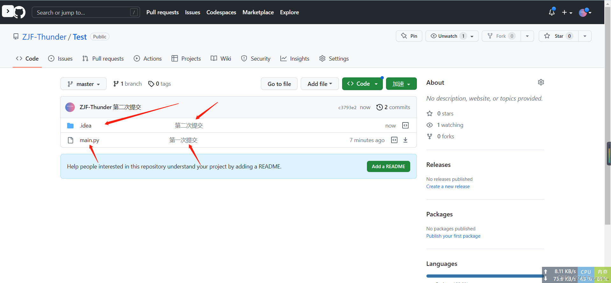Screen dimensions: 611x283
Task: Open the 1 watching link
Action: [x=445, y=125]
